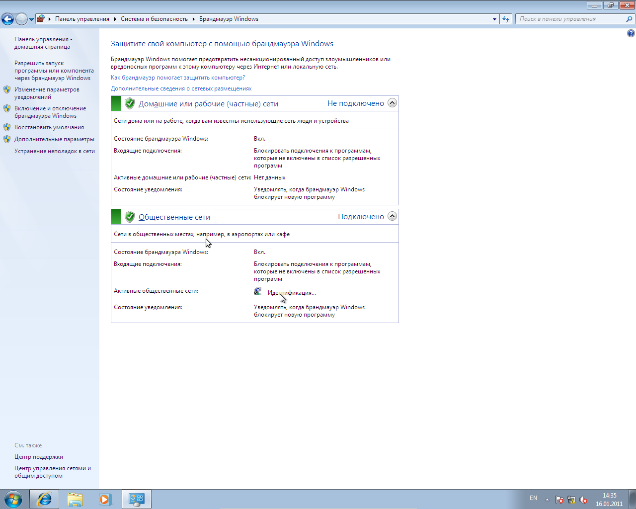Launch Windows Media Player from taskbar
The height and width of the screenshot is (509, 636).
[x=105, y=499]
